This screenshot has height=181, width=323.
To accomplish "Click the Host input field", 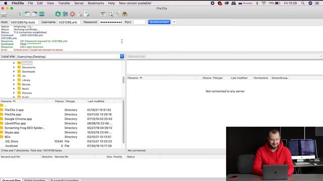I will (24, 22).
